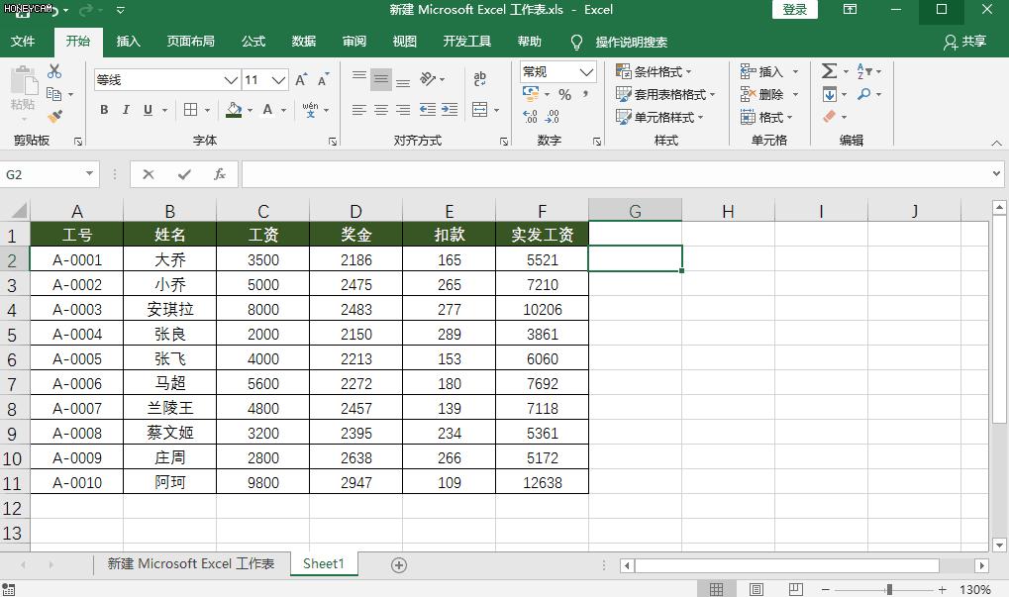Apply the percent style to the cell
Image resolution: width=1009 pixels, height=597 pixels.
[x=564, y=95]
